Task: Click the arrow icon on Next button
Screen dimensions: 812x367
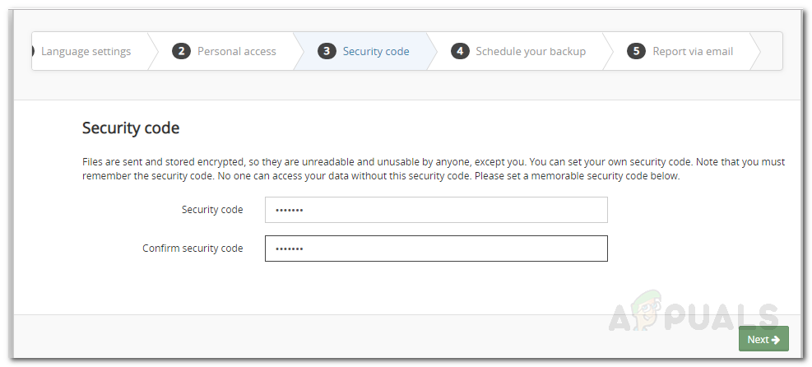Action: point(775,339)
